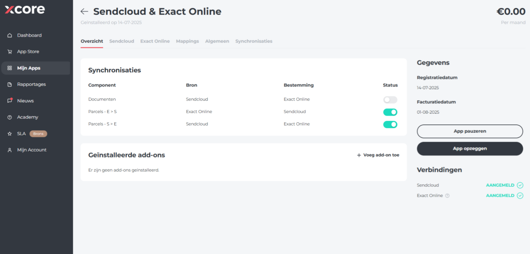Click Sendcloud destination in Parcels - E > S row
530x254 pixels.
click(295, 112)
